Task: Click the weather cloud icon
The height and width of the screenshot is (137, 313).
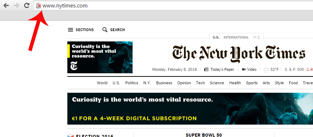Action: tap(266, 70)
